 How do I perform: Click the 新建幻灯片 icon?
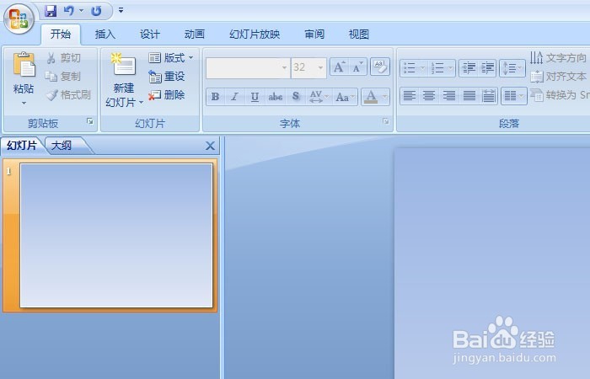pos(123,65)
